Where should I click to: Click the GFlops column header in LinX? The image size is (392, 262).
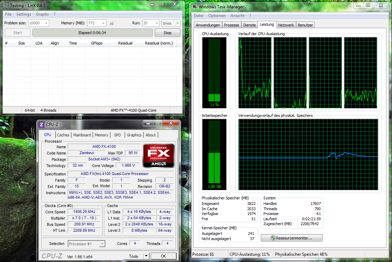point(97,43)
